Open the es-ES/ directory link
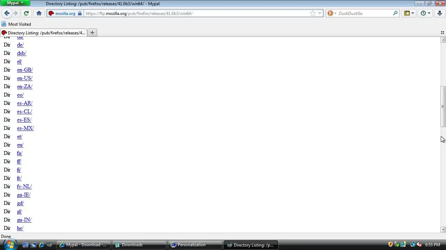Screen dimensions: 446x250 coord(24,120)
